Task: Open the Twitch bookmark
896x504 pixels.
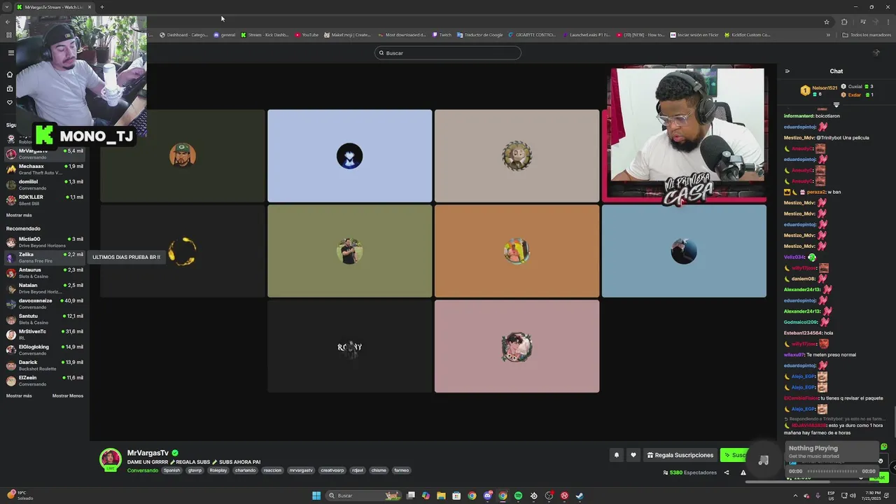Action: click(442, 34)
